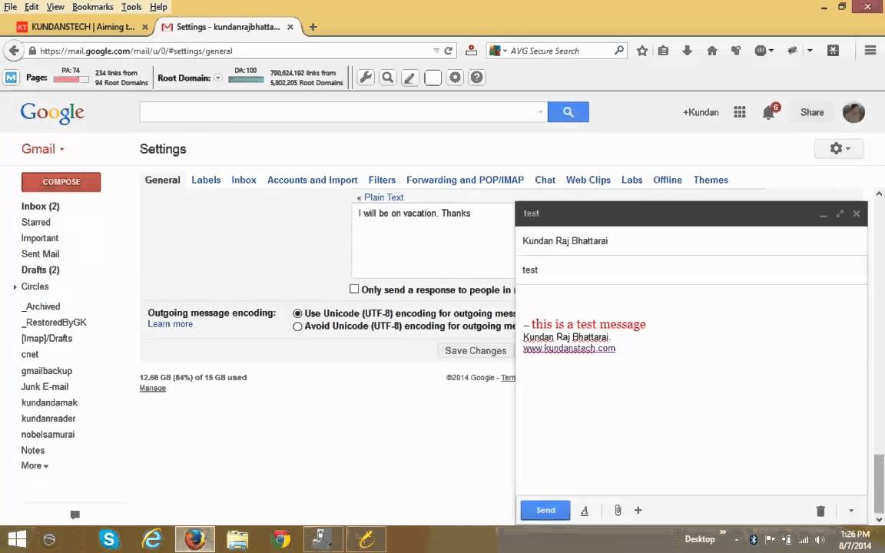Click the Windows Start button
This screenshot has height=553, width=885.
point(17,539)
